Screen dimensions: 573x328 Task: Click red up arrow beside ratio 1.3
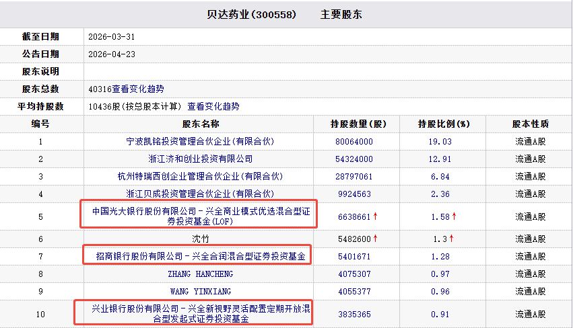click(452, 239)
